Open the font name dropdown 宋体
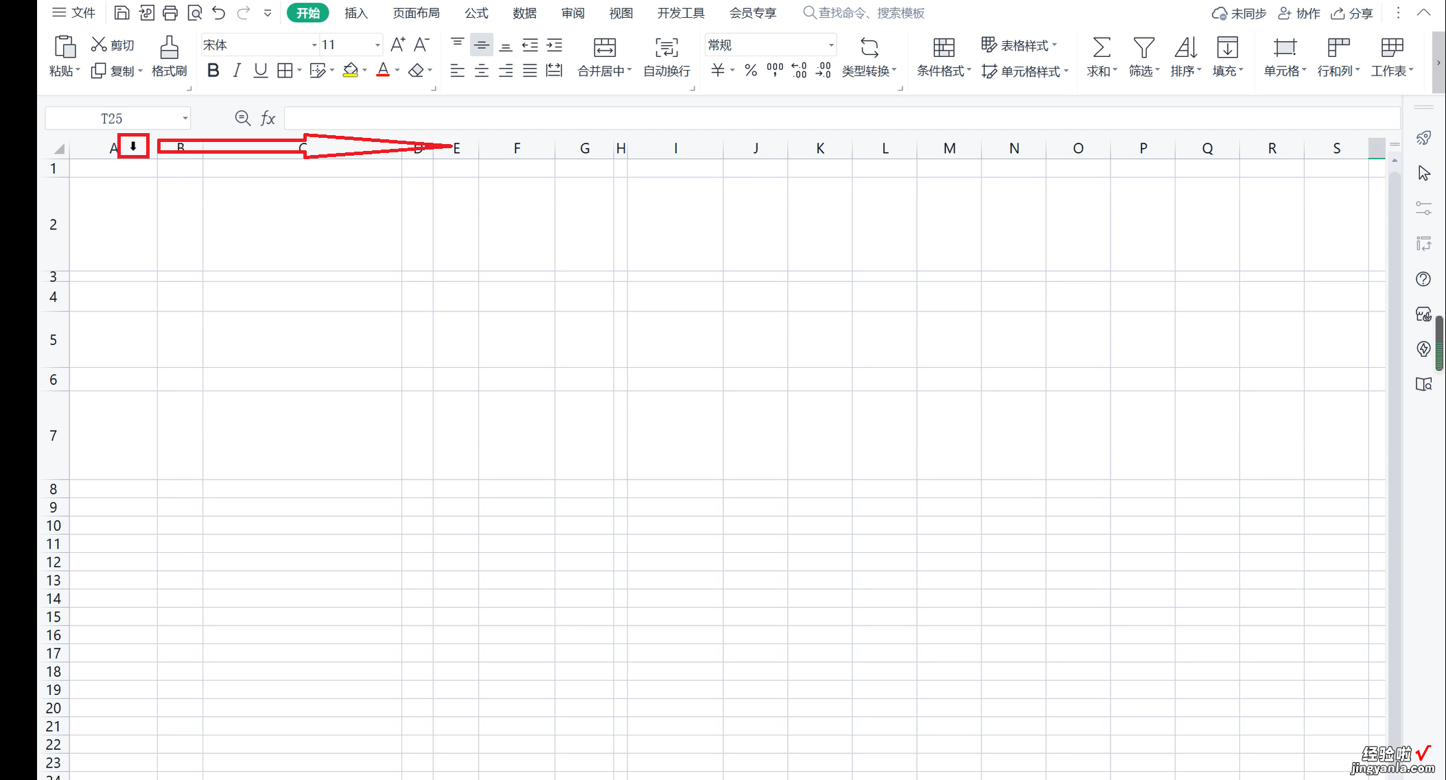The image size is (1446, 780). (314, 45)
